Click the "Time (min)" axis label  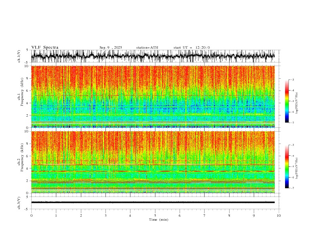pos(159,219)
